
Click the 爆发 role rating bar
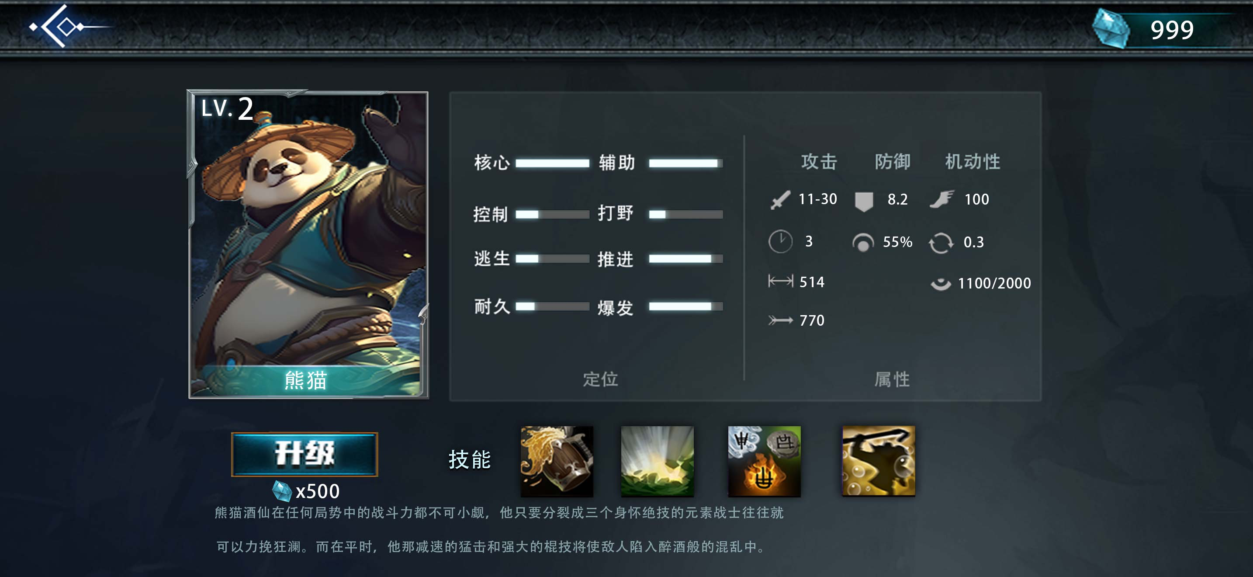pos(685,306)
